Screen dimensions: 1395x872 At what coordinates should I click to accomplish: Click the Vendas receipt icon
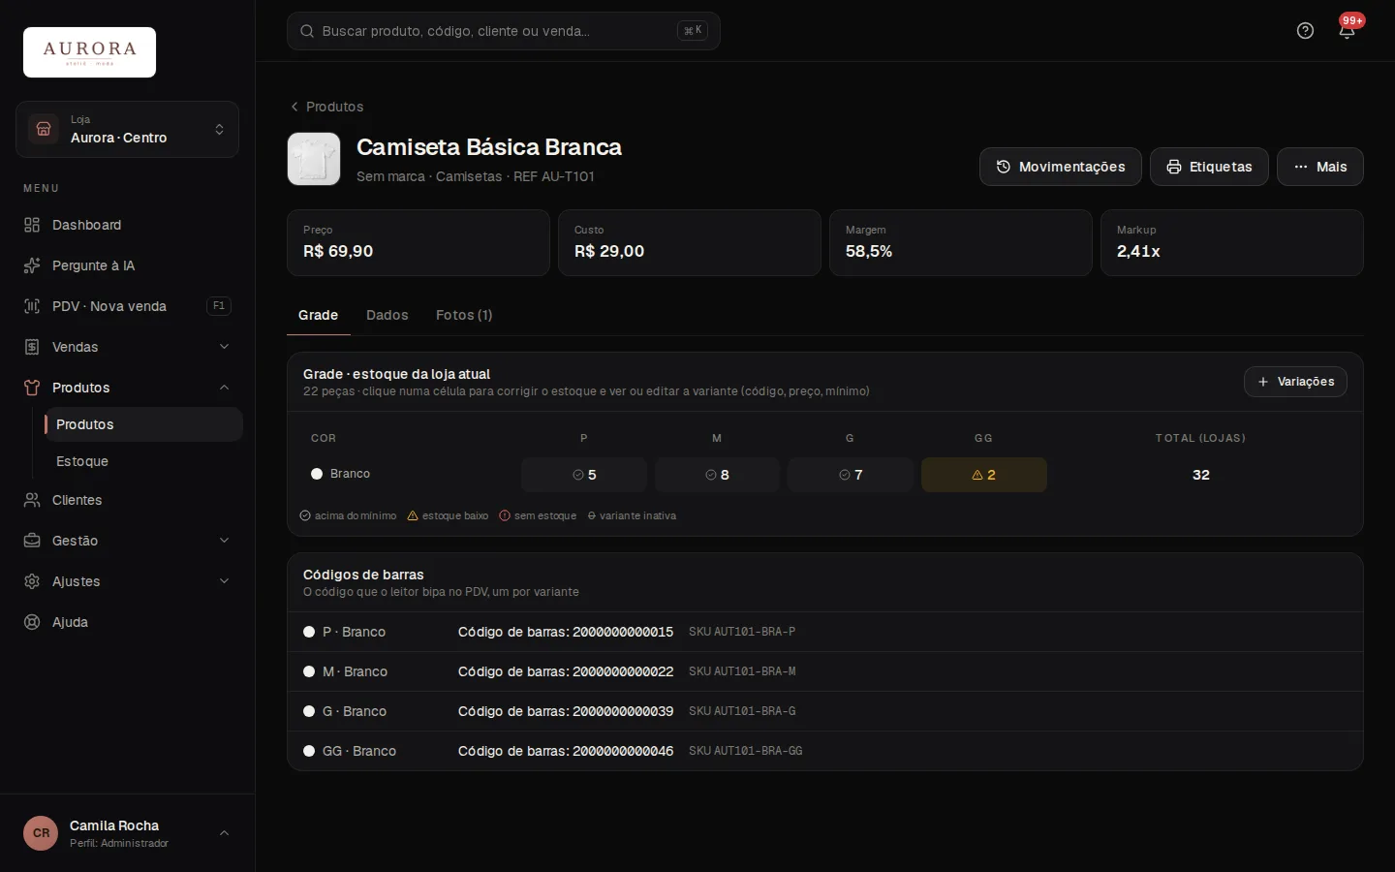click(32, 347)
